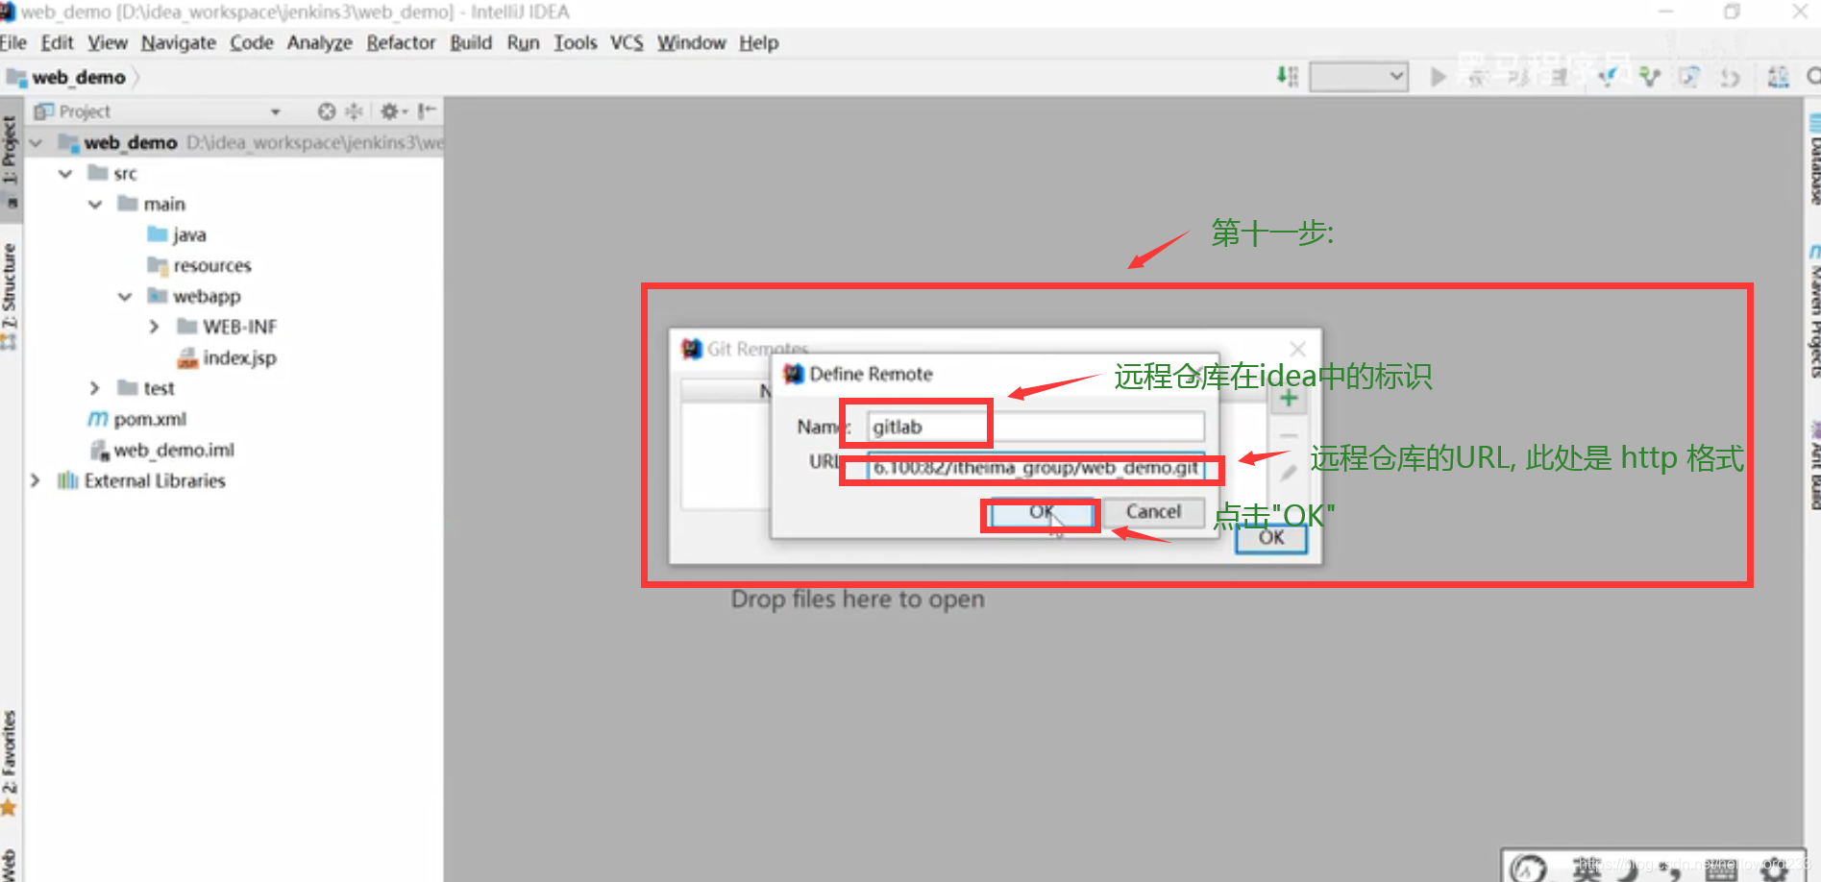This screenshot has width=1821, height=882.
Task: Collapse the webapp folder
Action: pyautogui.click(x=125, y=297)
